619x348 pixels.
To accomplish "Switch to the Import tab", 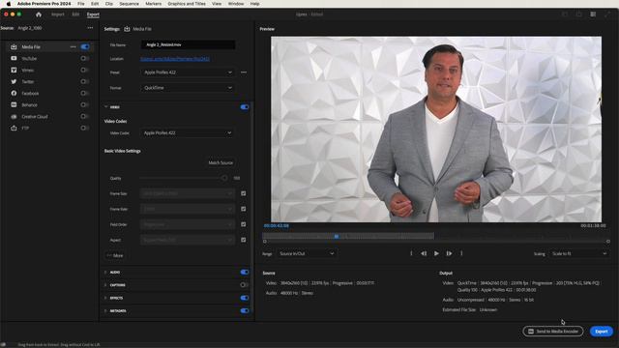I will pos(58,14).
